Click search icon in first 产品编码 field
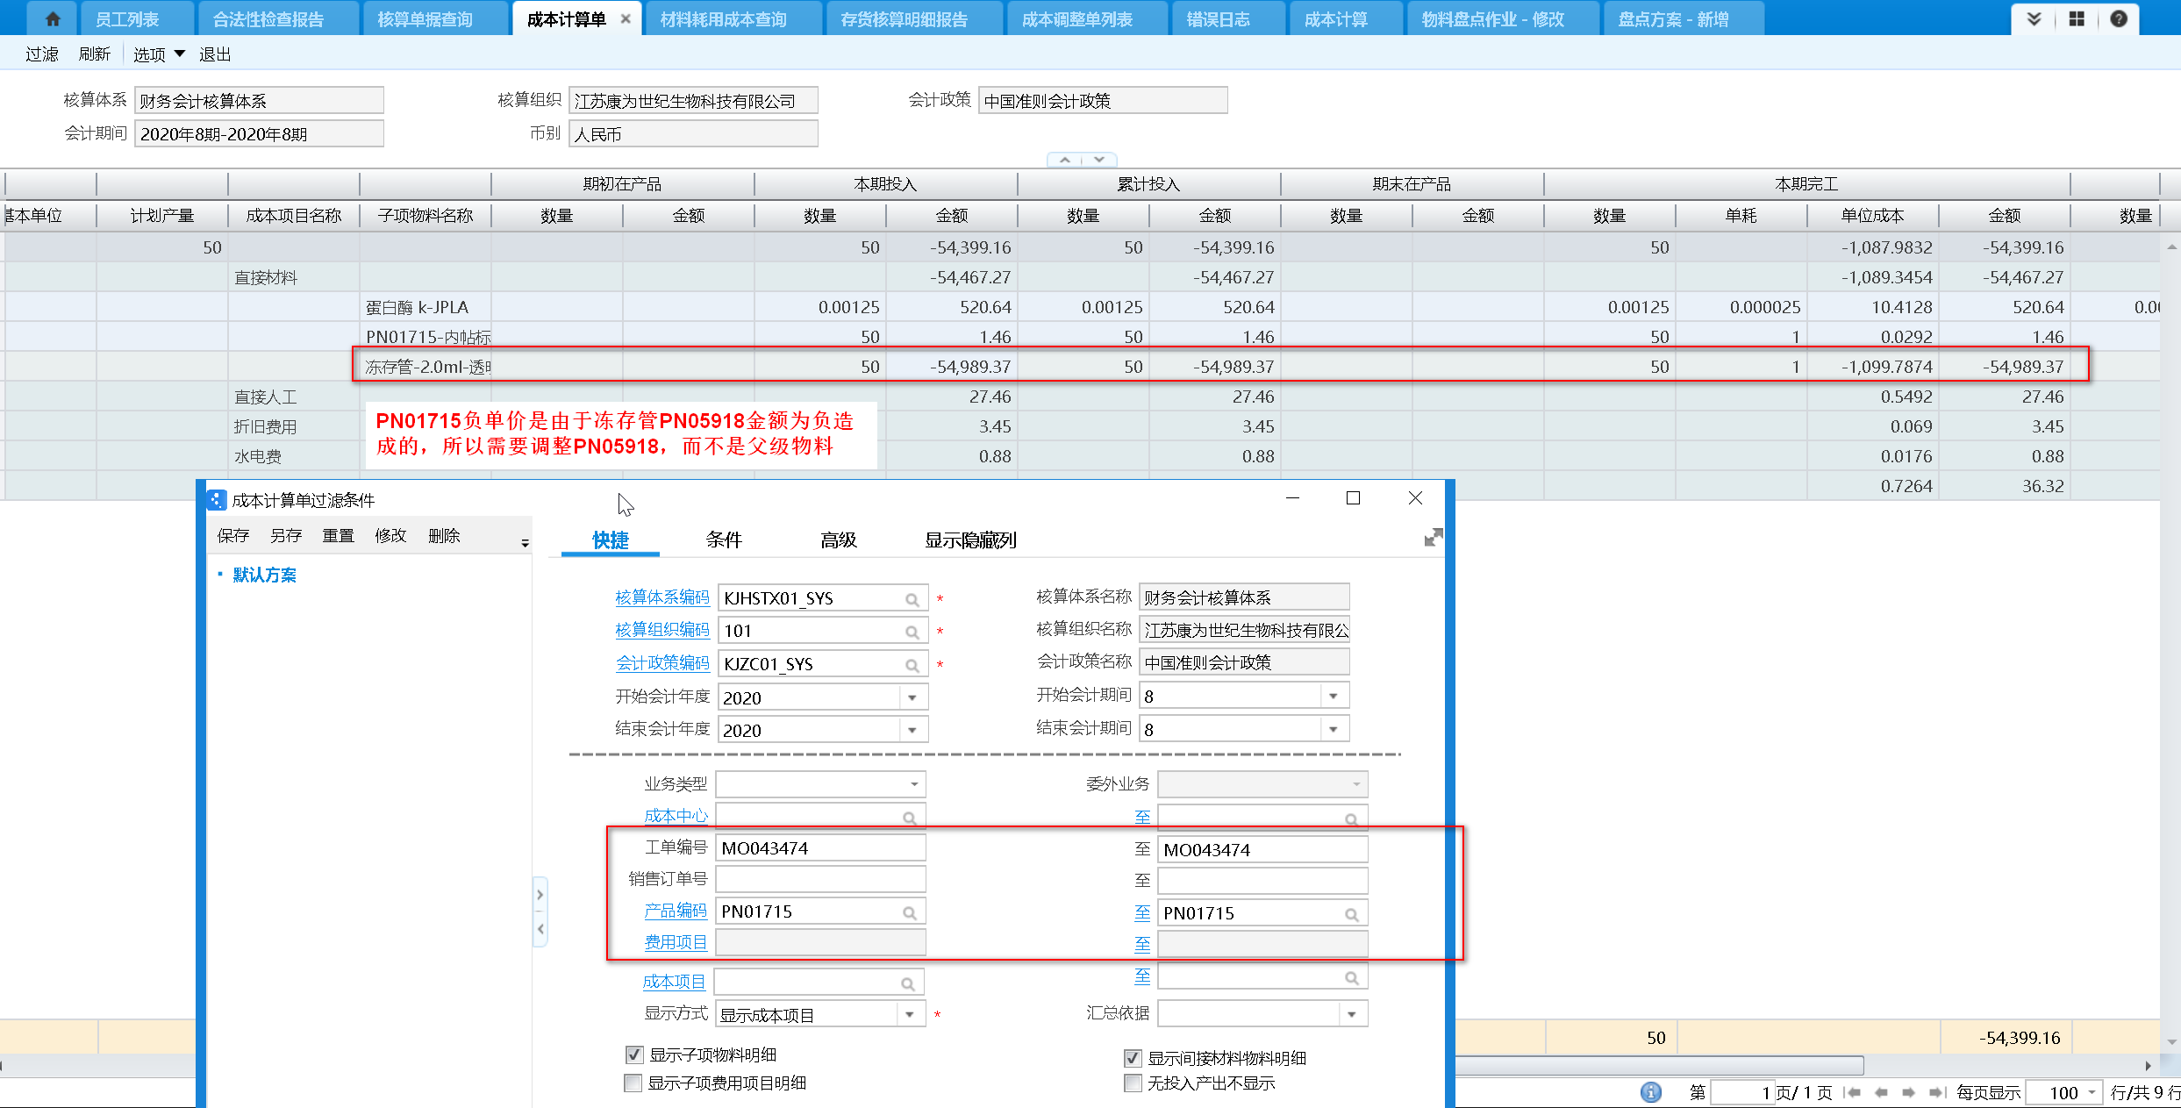The height and width of the screenshot is (1108, 2181). (910, 912)
